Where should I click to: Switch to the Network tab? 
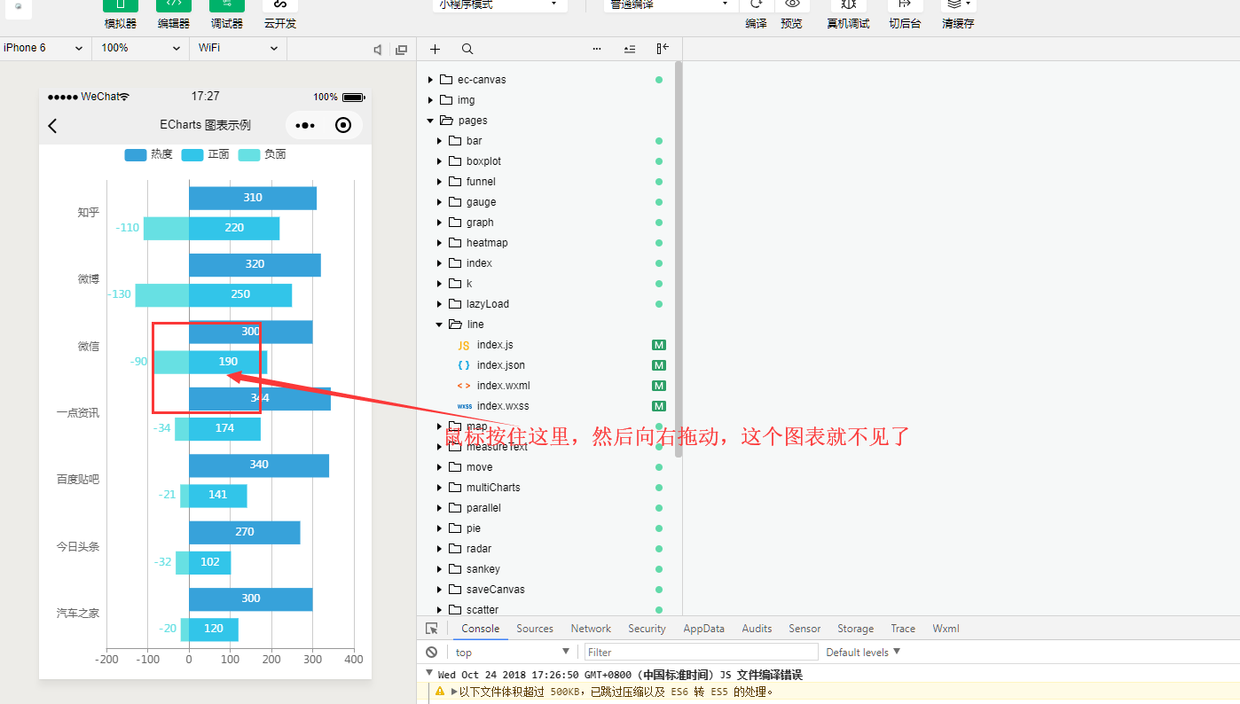click(x=590, y=628)
